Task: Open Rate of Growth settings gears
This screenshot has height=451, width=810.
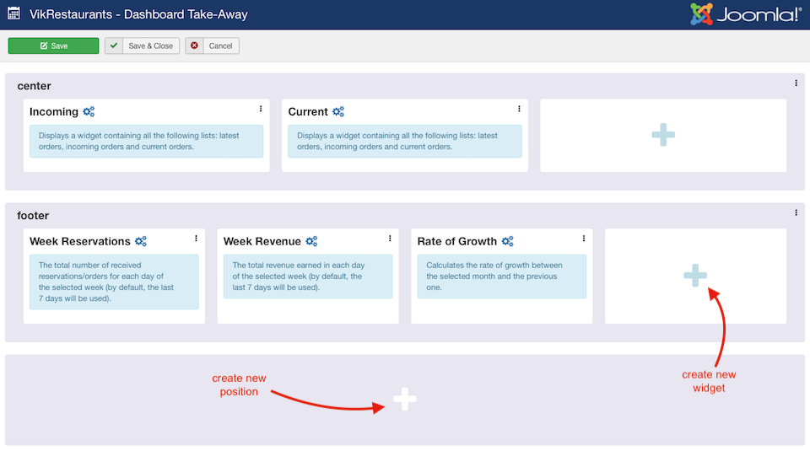Action: (x=508, y=241)
